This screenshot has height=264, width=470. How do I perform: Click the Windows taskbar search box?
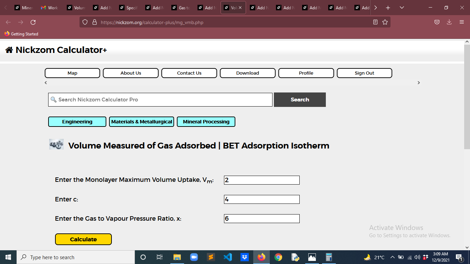76,257
